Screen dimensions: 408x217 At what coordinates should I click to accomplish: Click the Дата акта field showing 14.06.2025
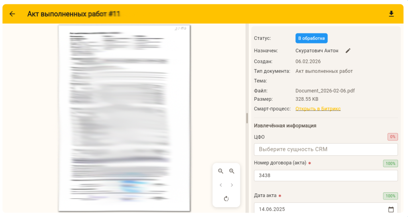pyautogui.click(x=319, y=209)
